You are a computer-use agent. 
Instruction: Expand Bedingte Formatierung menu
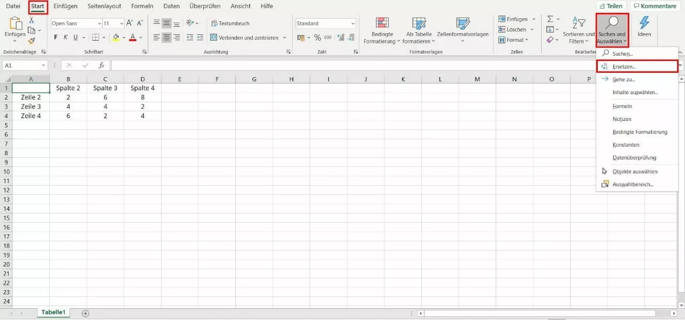pos(382,30)
